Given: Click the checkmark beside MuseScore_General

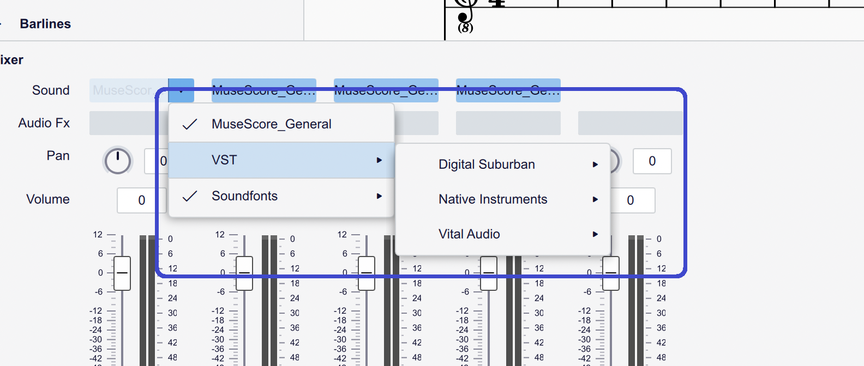Looking at the screenshot, I should (189, 125).
